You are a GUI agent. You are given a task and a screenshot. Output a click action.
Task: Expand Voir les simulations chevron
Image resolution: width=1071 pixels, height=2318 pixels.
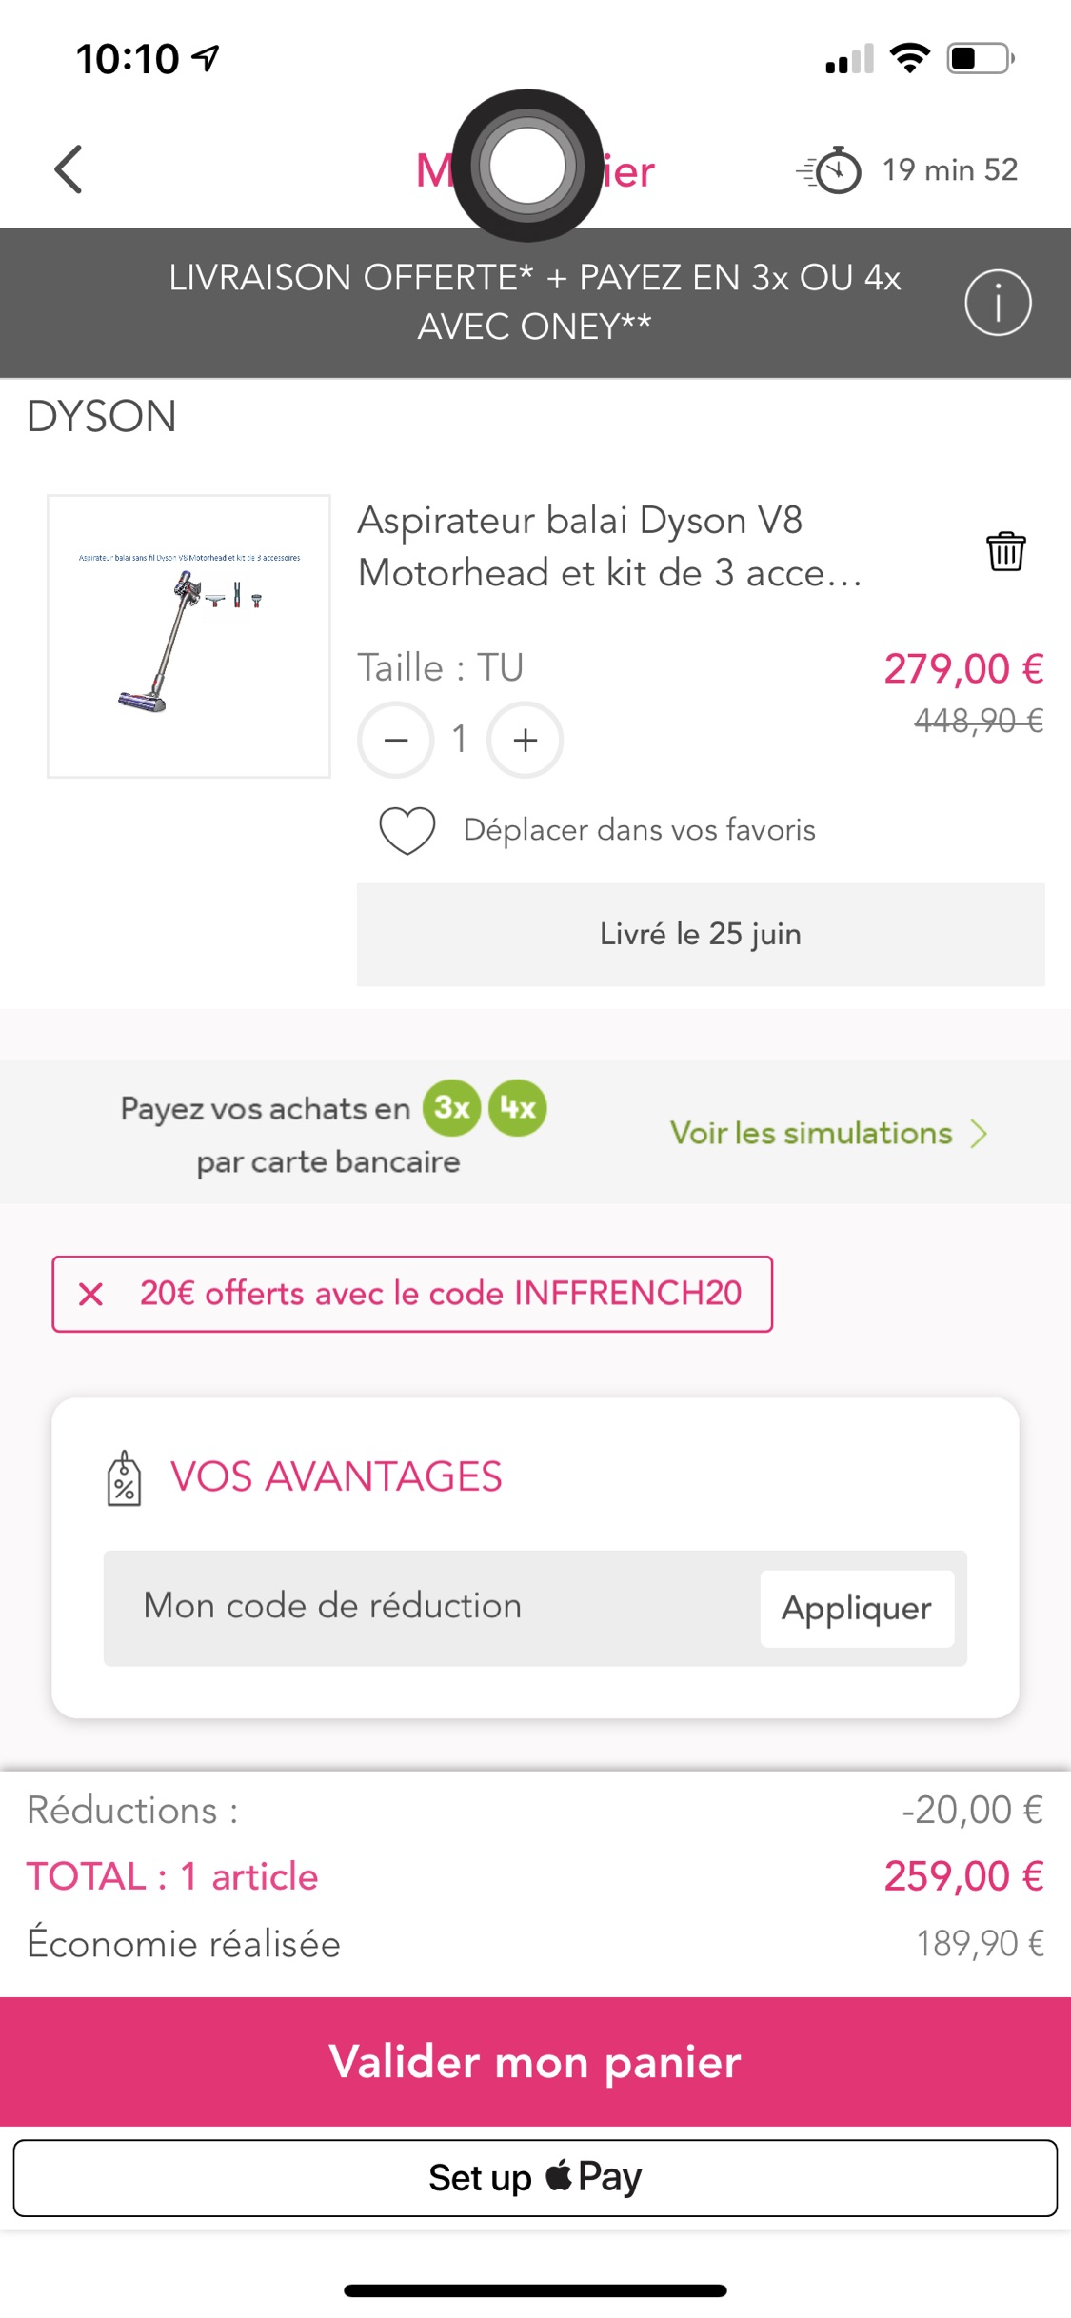point(979,1133)
